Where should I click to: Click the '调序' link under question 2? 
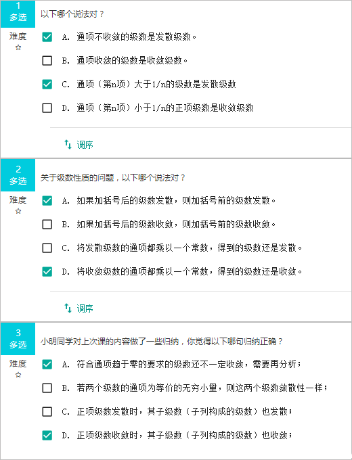85,308
